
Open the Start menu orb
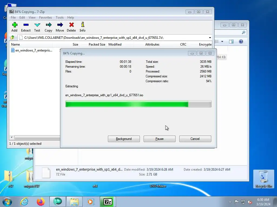pyautogui.click(x=7, y=202)
